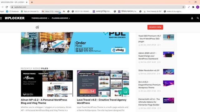Open Slider Revolution v6.3.9 sidebar link

pyautogui.click(x=149, y=70)
